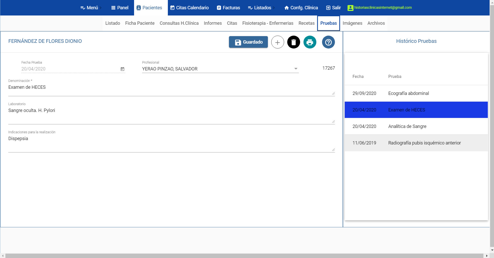Viewport: 494px width, 258px height.
Task: Click the user account icon beside email
Action: [x=350, y=8]
